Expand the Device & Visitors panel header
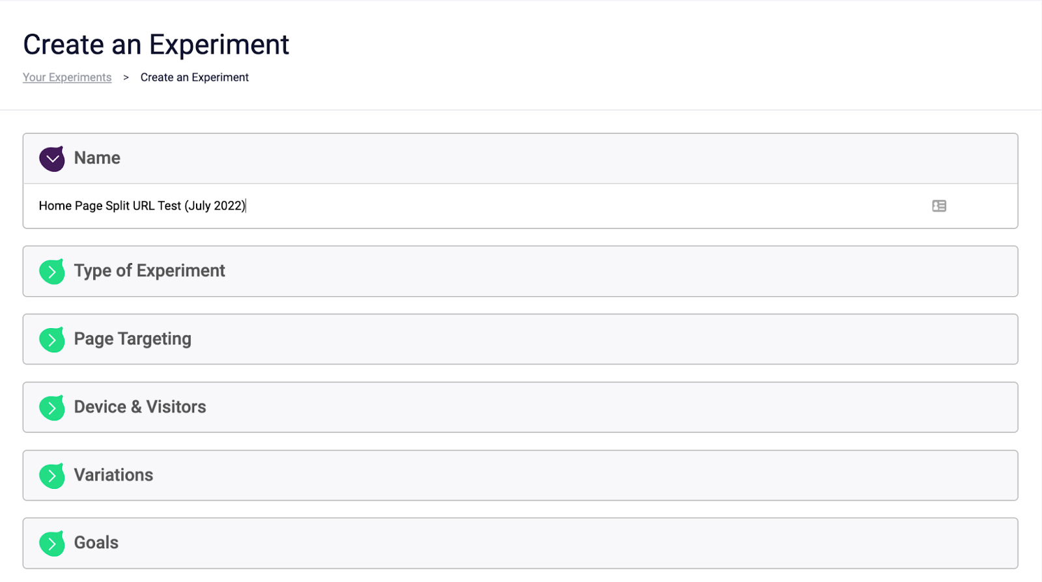Screen dimensions: 1042x582 point(520,408)
